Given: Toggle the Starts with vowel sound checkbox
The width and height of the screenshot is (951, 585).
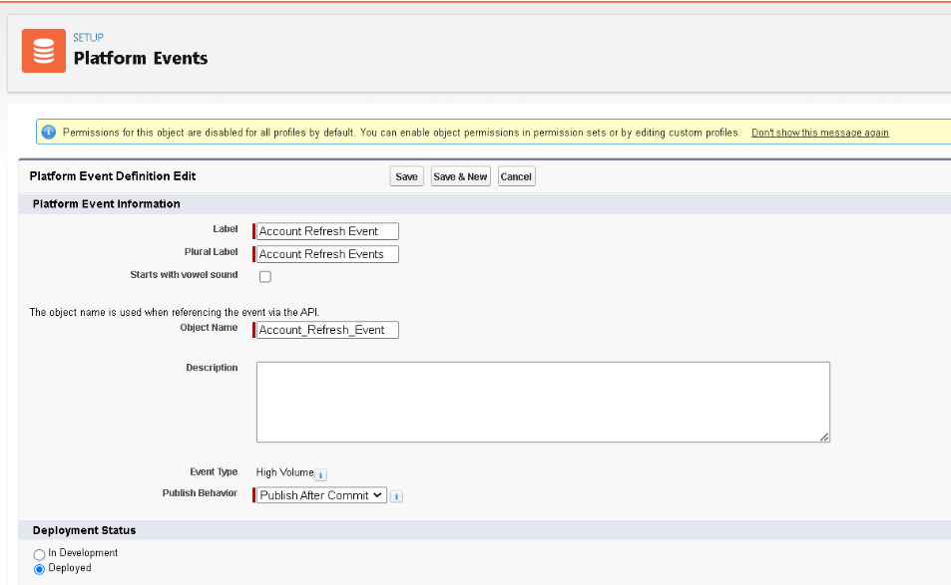Looking at the screenshot, I should (265, 277).
